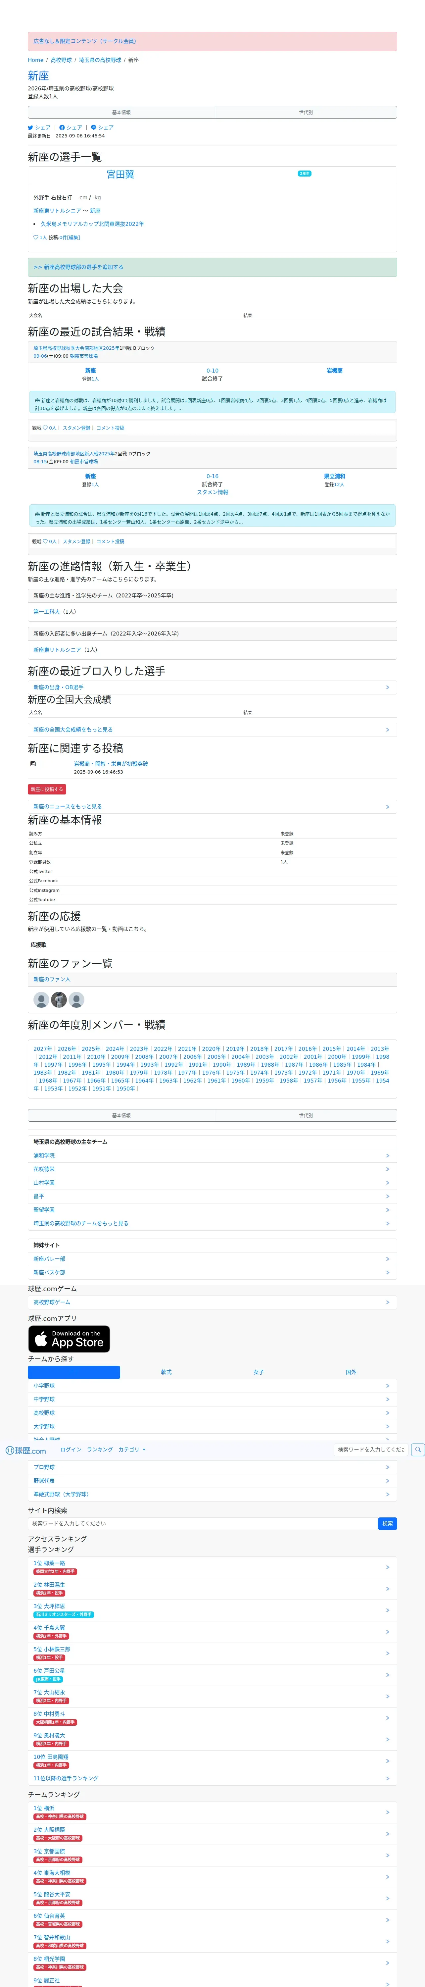
Task: Expand 新座の全国大会成績をもっと見る
Action: click(x=212, y=730)
